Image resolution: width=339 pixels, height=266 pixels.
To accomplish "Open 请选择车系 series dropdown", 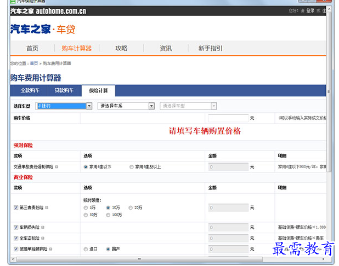I will pyautogui.click(x=126, y=106).
